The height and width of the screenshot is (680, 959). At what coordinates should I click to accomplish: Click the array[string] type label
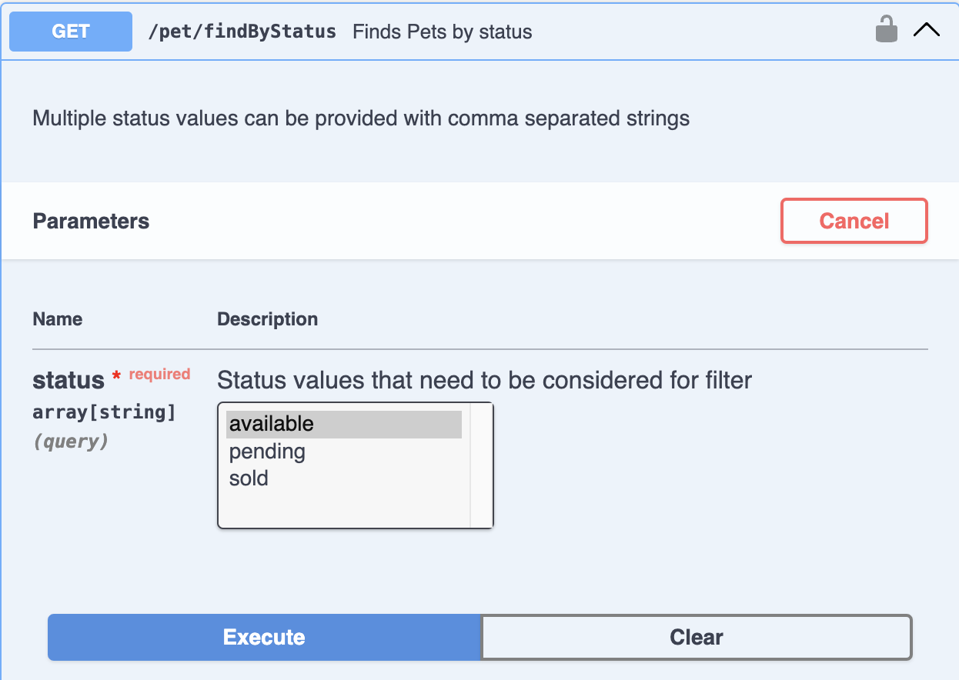point(105,412)
